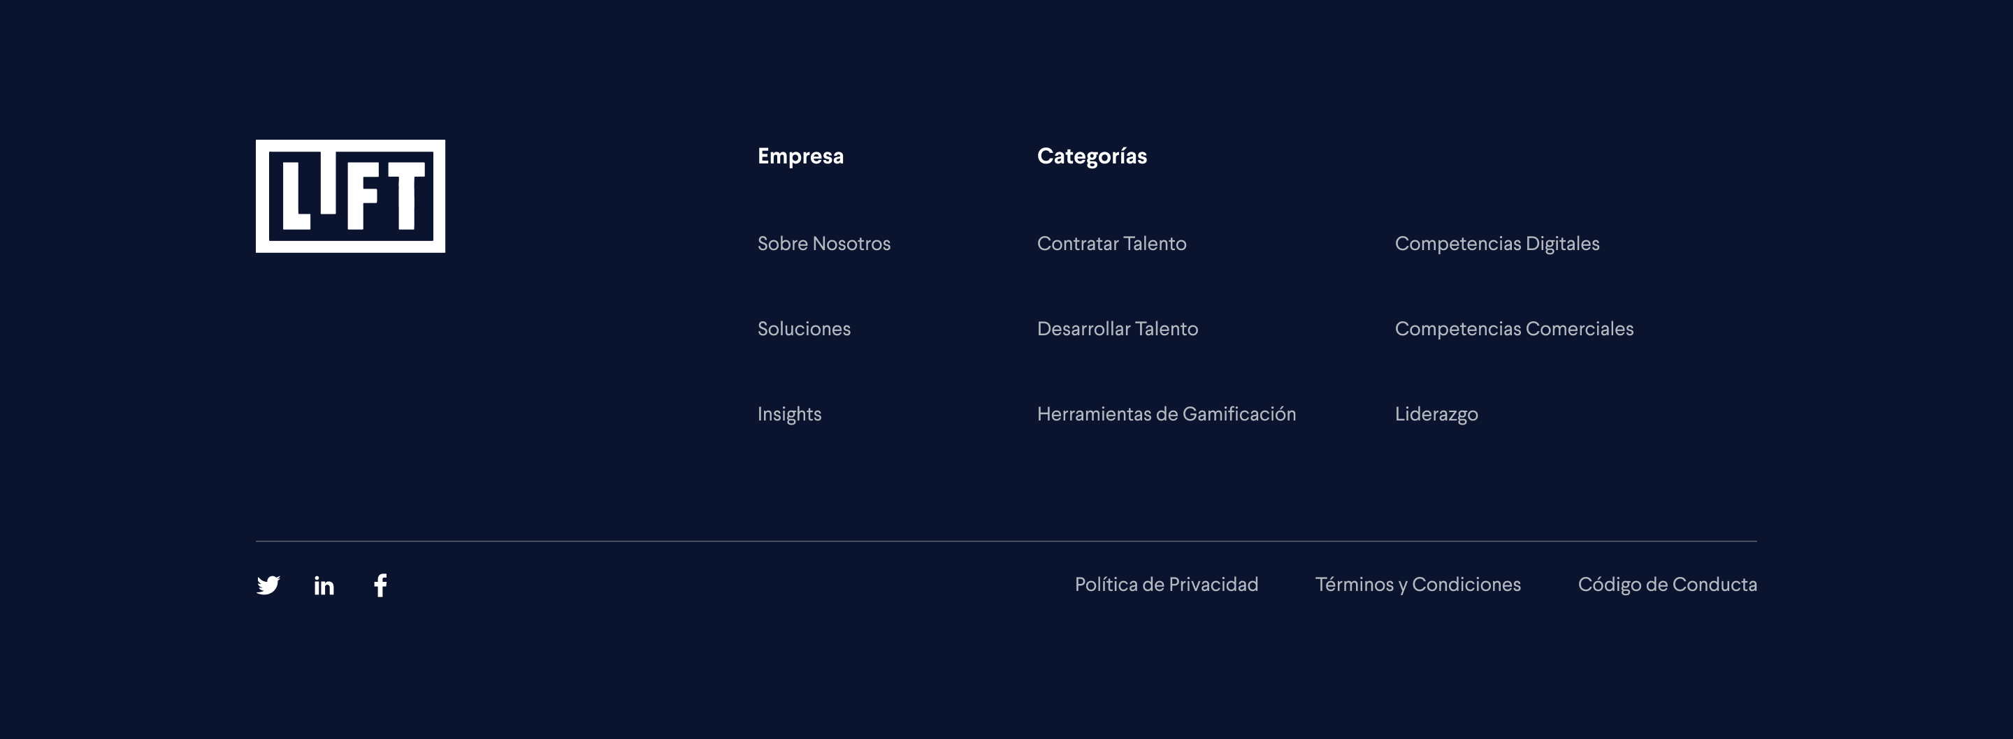Image resolution: width=2013 pixels, height=739 pixels.
Task: Read the Política de Privacidad
Action: pos(1167,585)
